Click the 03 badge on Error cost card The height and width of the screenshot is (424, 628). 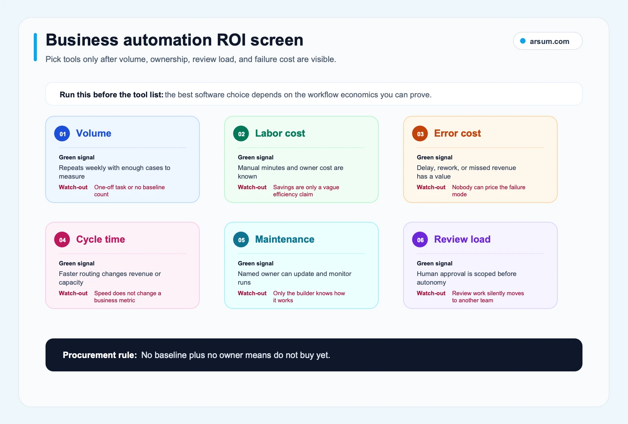click(420, 134)
